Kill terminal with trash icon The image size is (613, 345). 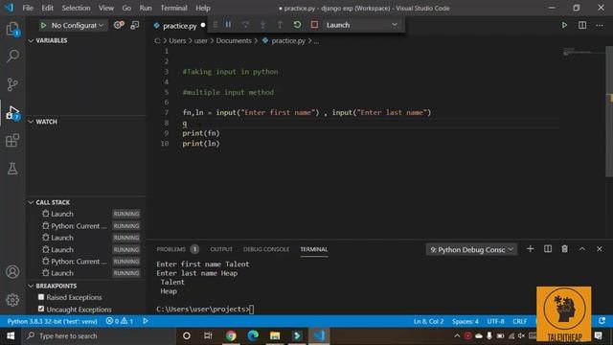[564, 249]
